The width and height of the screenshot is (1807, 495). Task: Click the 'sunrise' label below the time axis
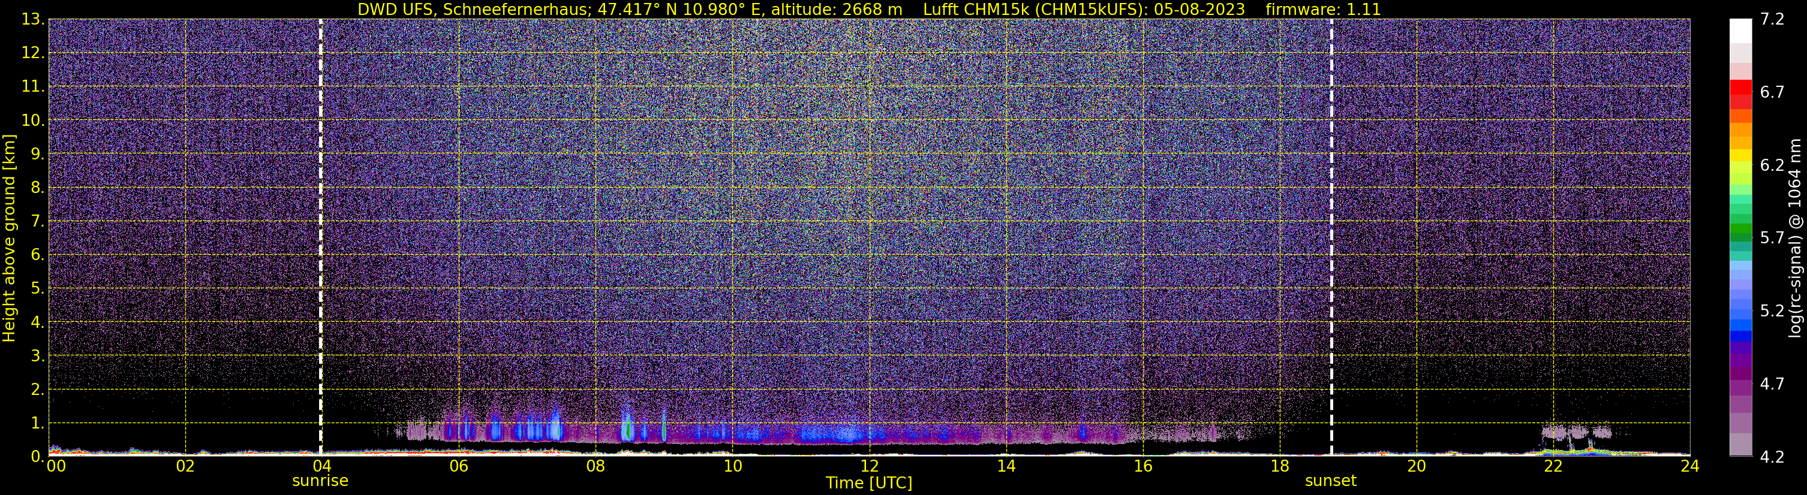click(x=320, y=481)
